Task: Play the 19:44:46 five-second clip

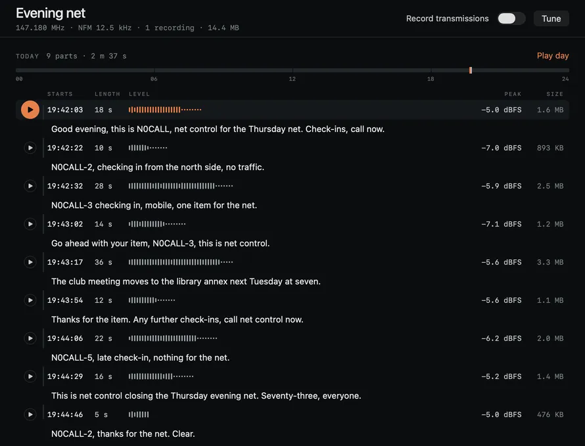Action: [30, 414]
